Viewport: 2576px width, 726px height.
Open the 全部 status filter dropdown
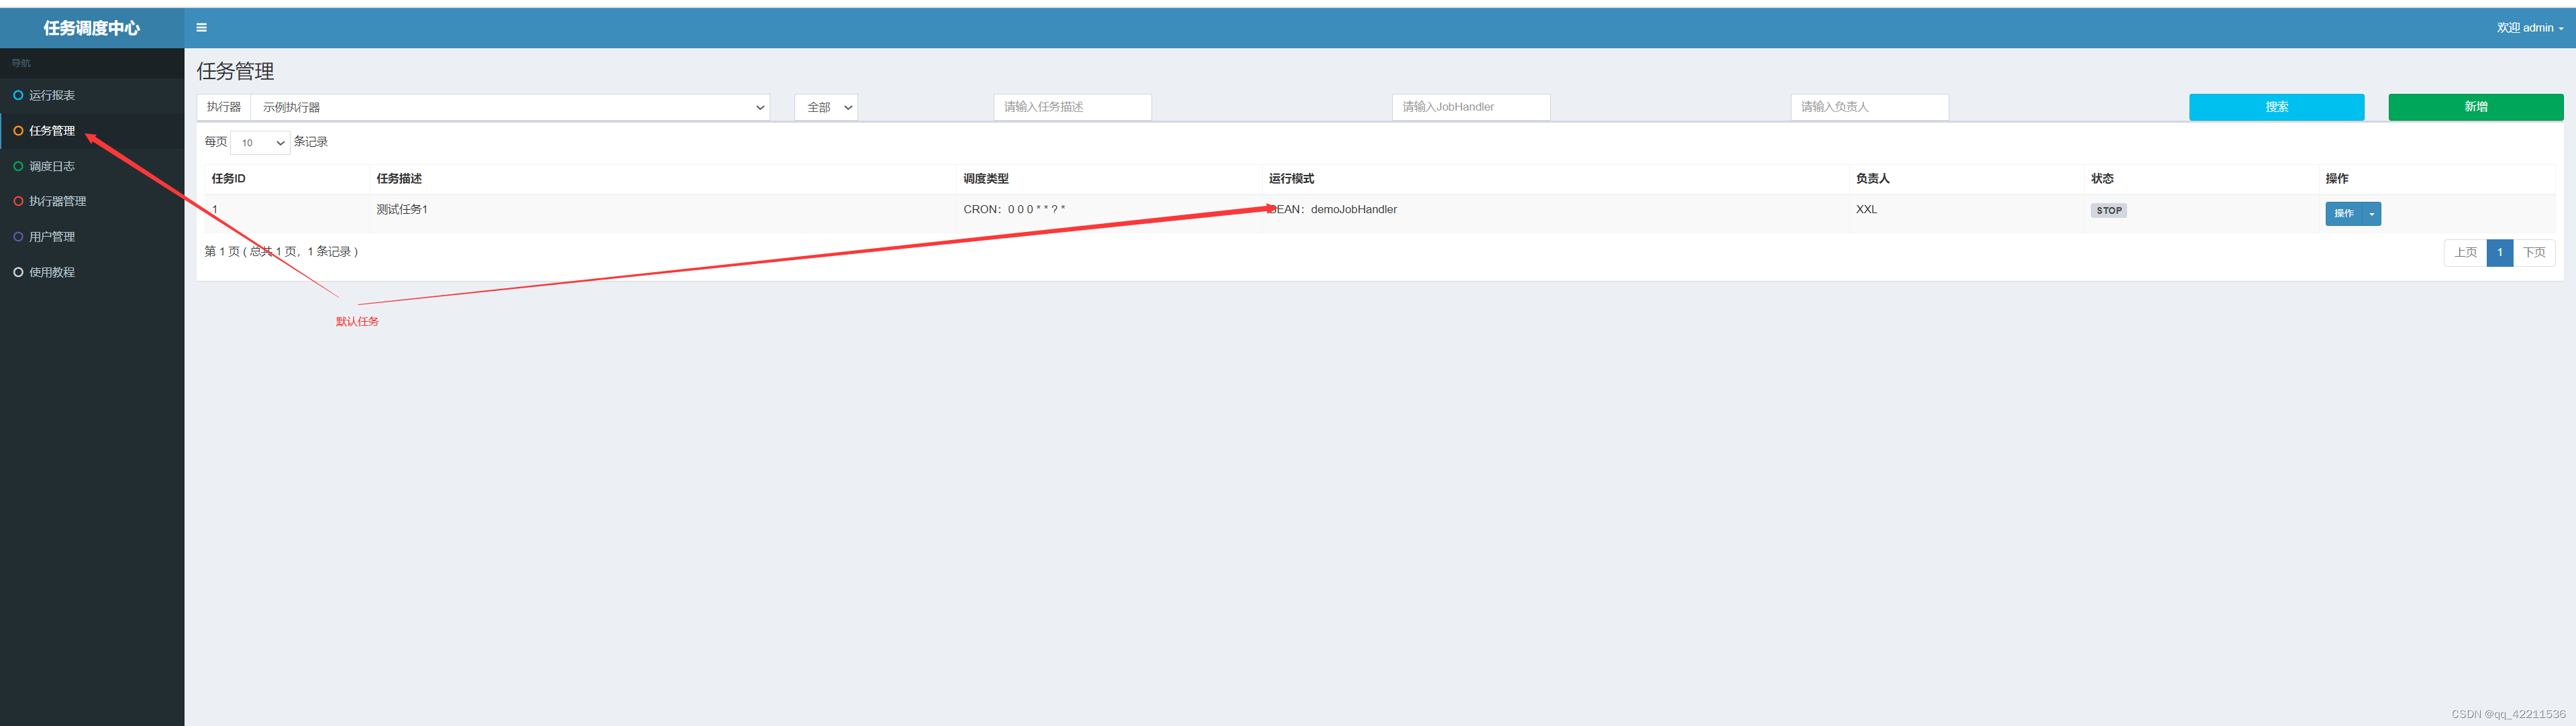[x=826, y=107]
